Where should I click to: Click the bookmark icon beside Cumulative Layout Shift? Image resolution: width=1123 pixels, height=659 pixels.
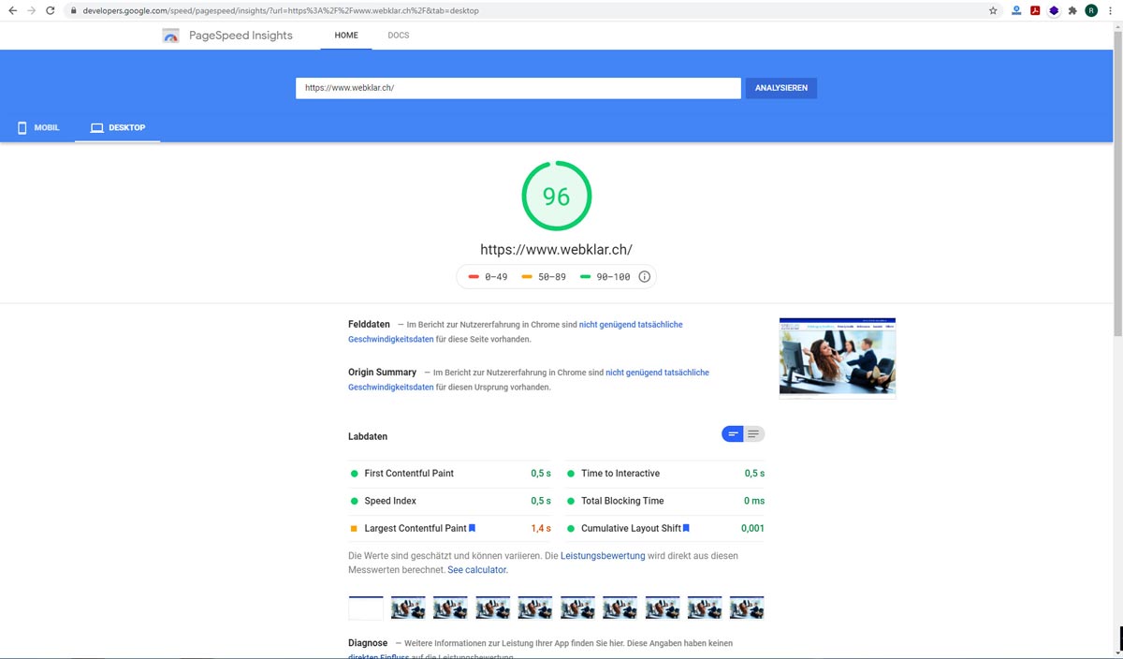click(686, 528)
